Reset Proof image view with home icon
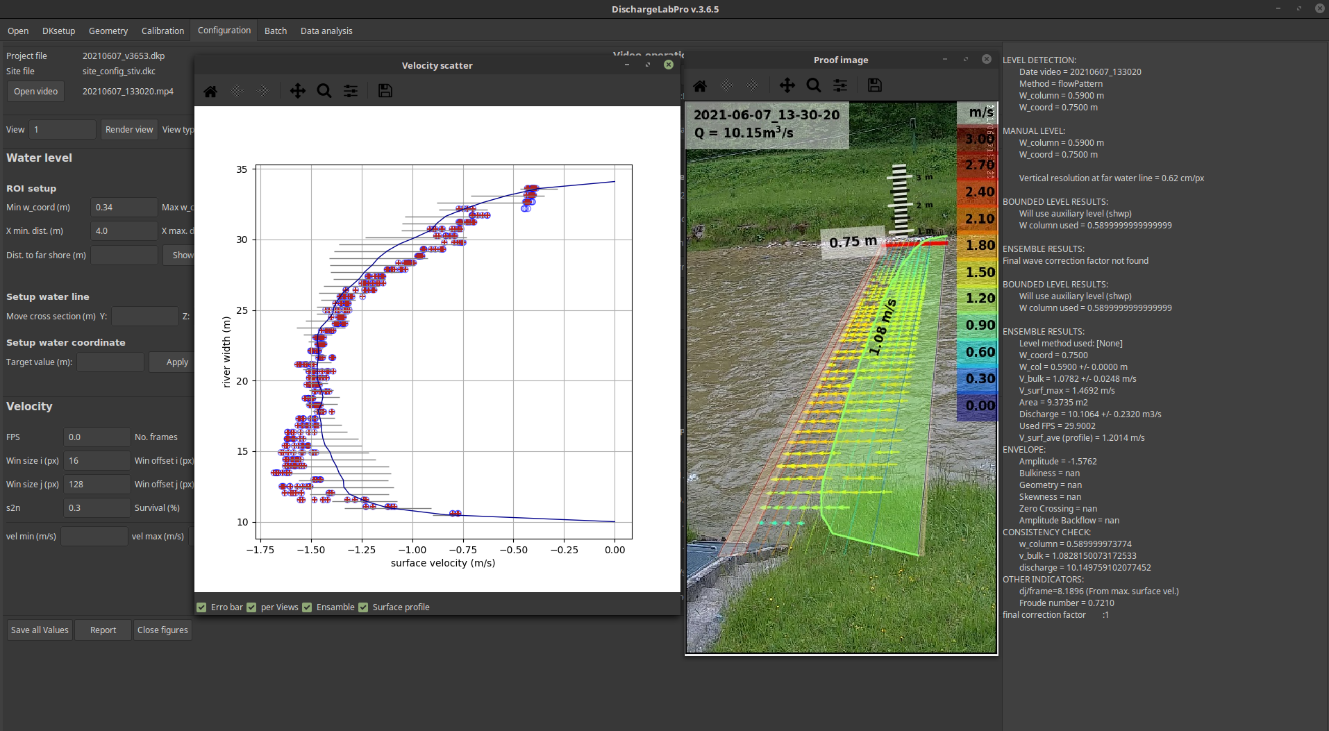 700,85
